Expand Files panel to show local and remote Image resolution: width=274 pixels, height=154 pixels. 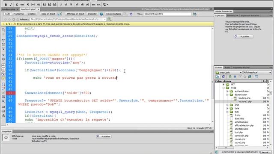pos(256,77)
